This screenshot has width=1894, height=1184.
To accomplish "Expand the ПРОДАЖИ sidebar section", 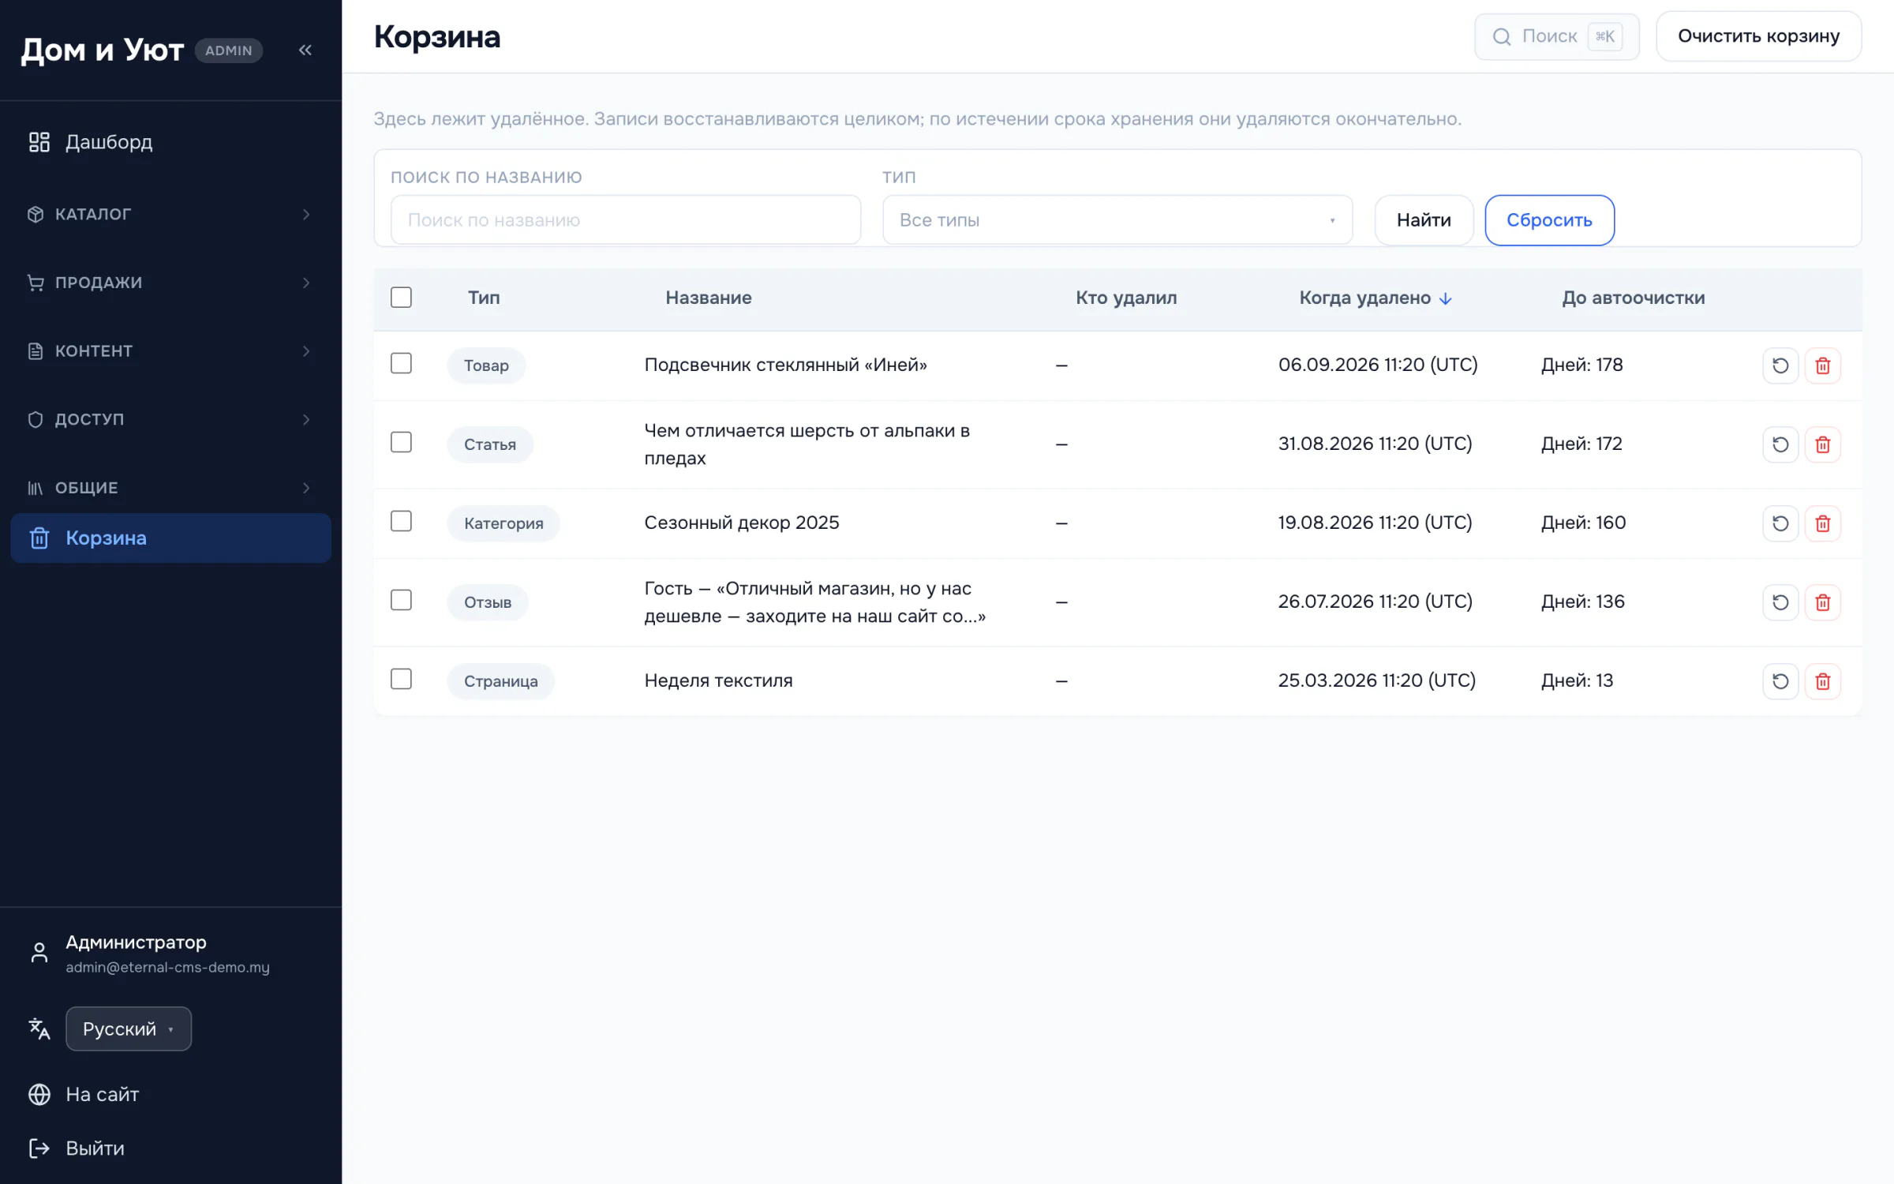I will (170, 283).
